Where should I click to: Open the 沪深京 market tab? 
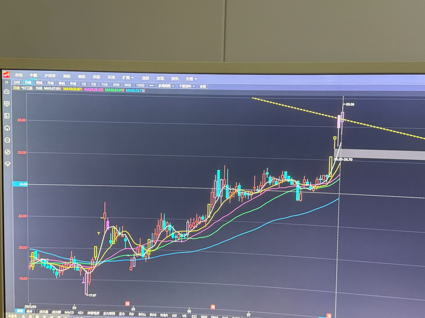click(x=50, y=76)
